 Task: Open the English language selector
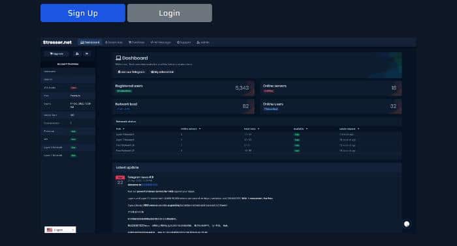[60, 230]
